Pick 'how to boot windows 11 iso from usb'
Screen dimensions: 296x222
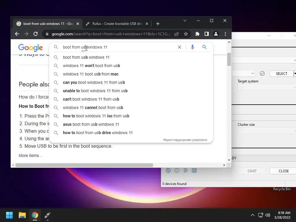(x=131, y=116)
